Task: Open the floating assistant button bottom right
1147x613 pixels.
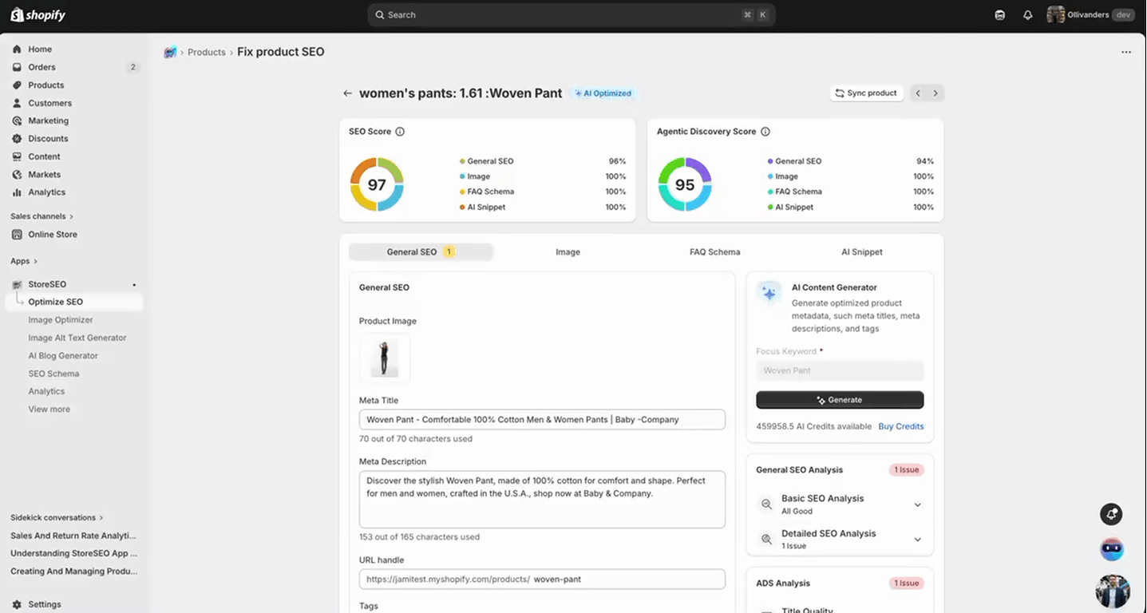Action: tap(1111, 548)
